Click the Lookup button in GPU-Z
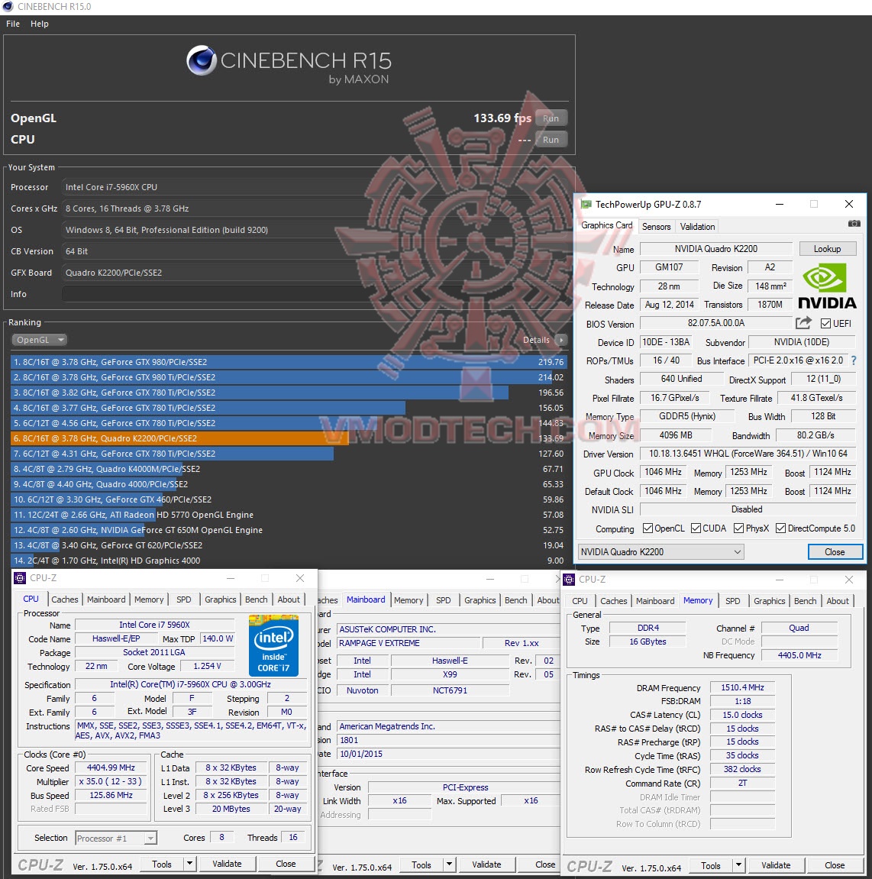Image resolution: width=872 pixels, height=879 pixels. coord(827,248)
